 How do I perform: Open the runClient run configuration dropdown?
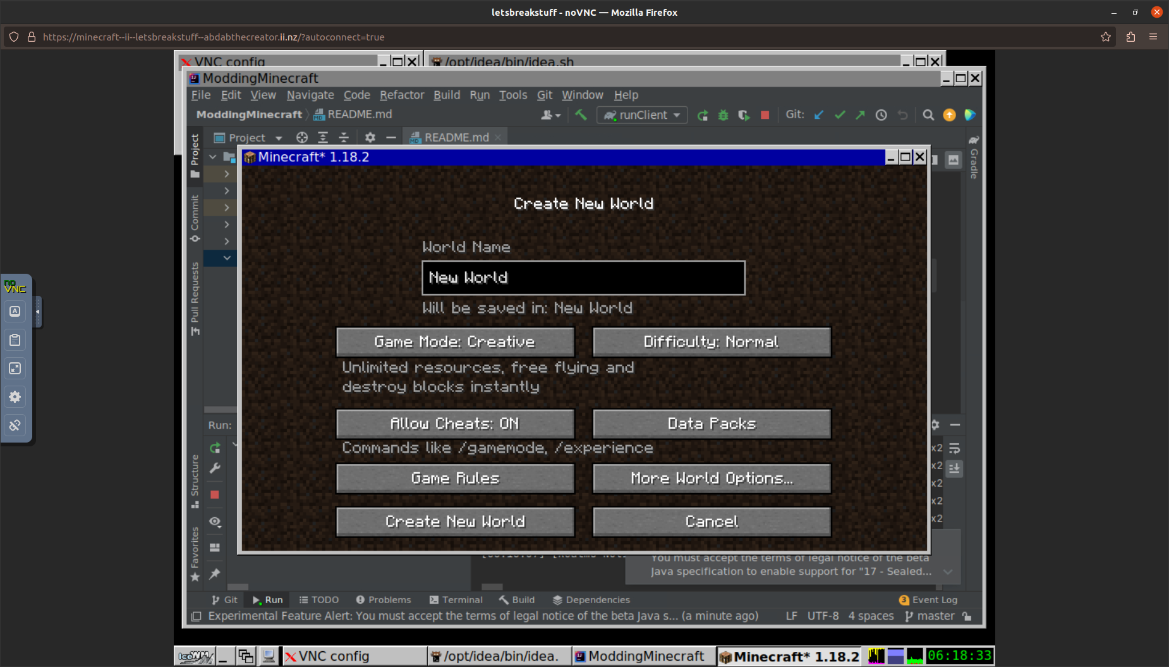[642, 115]
